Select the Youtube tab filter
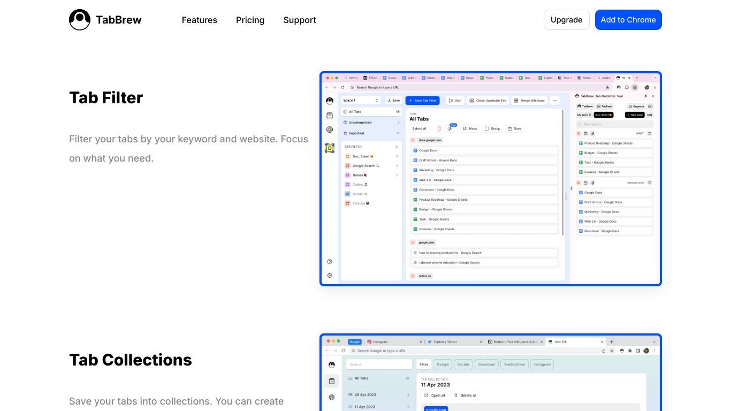Image resolution: width=731 pixels, height=411 pixels. [x=371, y=203]
